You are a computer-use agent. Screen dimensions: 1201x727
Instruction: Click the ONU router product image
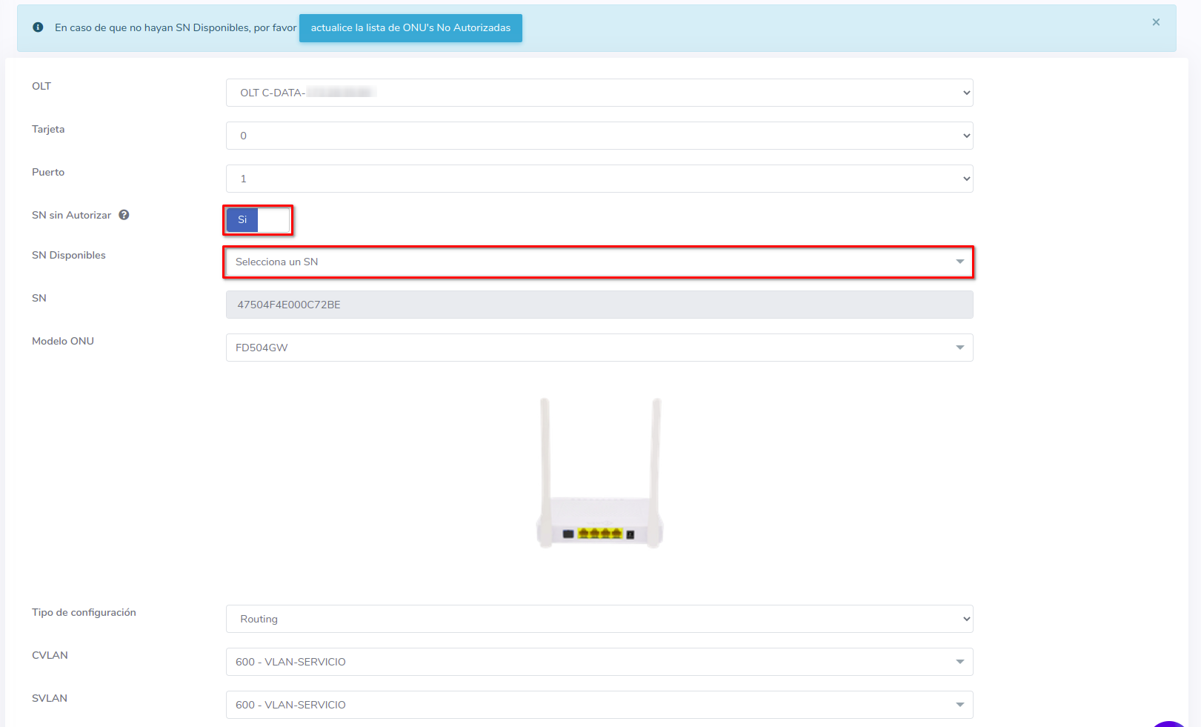tap(599, 474)
